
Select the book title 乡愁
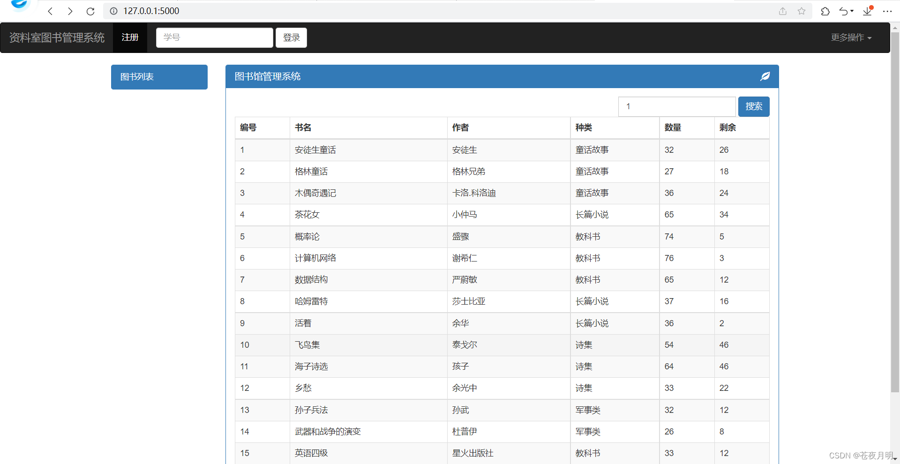point(303,388)
